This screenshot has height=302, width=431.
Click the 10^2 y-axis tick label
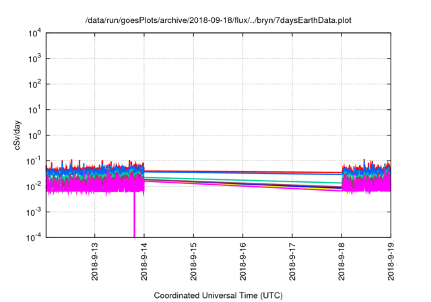(x=34, y=84)
